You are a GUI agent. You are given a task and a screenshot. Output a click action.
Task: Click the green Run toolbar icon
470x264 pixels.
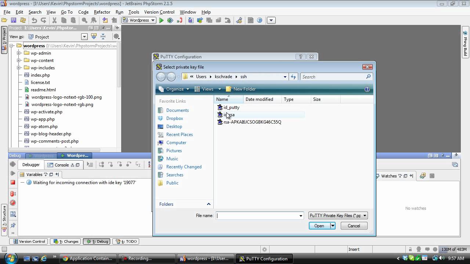tap(161, 20)
